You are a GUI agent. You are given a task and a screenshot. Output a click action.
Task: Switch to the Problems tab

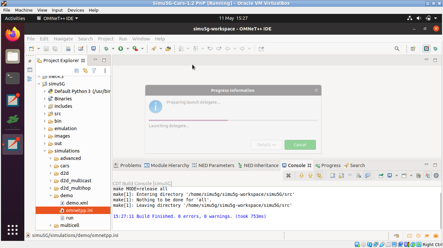(127, 165)
